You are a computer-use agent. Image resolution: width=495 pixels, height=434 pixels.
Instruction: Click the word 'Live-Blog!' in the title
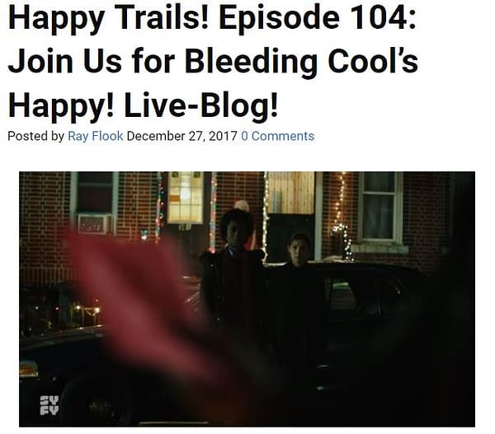200,105
